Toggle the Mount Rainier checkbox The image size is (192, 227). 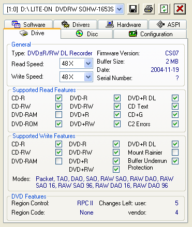175,152
